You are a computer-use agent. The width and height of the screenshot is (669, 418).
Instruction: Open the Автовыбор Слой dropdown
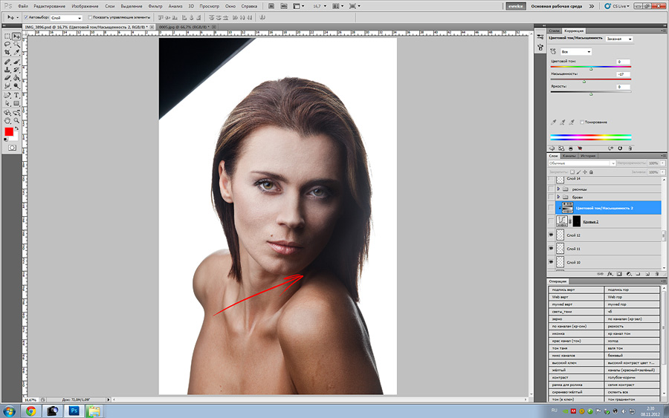[x=66, y=18]
